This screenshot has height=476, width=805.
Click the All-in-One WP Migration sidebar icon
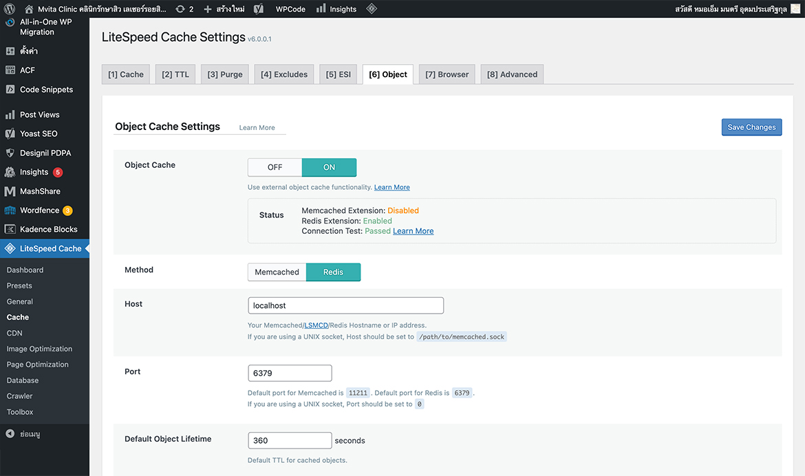(x=10, y=22)
